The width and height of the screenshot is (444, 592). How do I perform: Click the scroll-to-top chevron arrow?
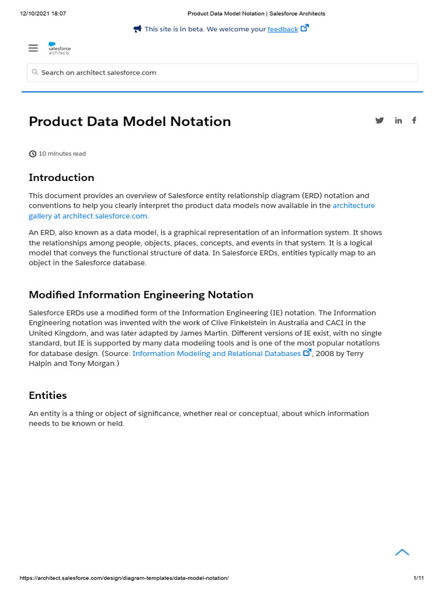pyautogui.click(x=402, y=552)
